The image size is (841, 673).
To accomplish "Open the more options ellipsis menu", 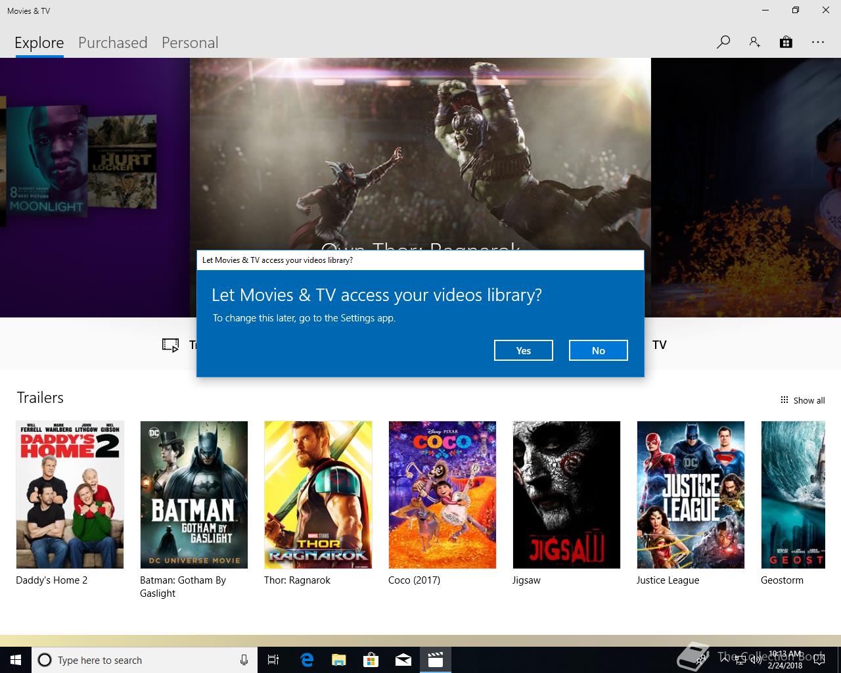I will tap(817, 42).
